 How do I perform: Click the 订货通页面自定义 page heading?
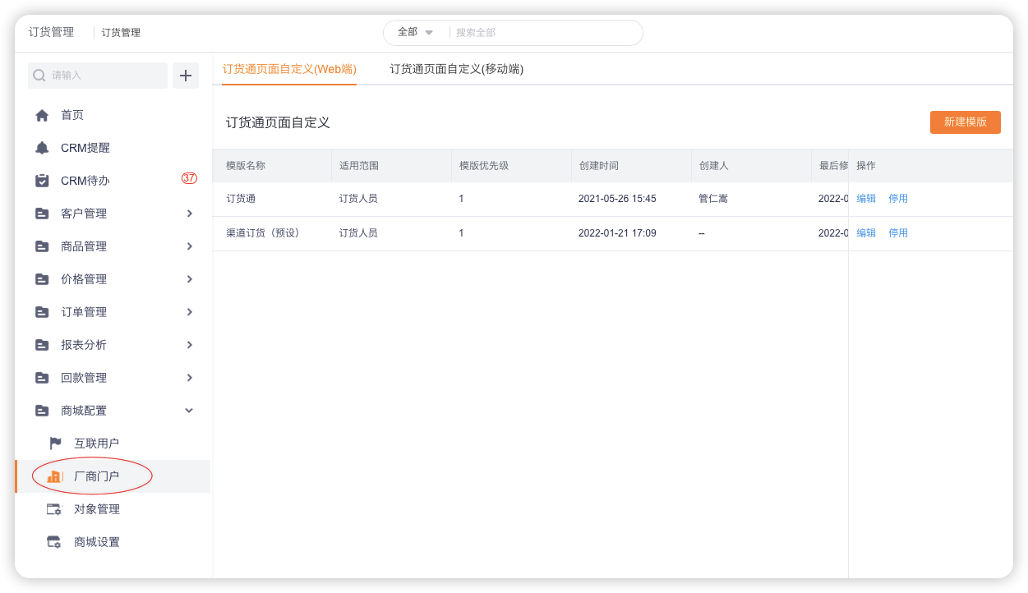coord(278,122)
